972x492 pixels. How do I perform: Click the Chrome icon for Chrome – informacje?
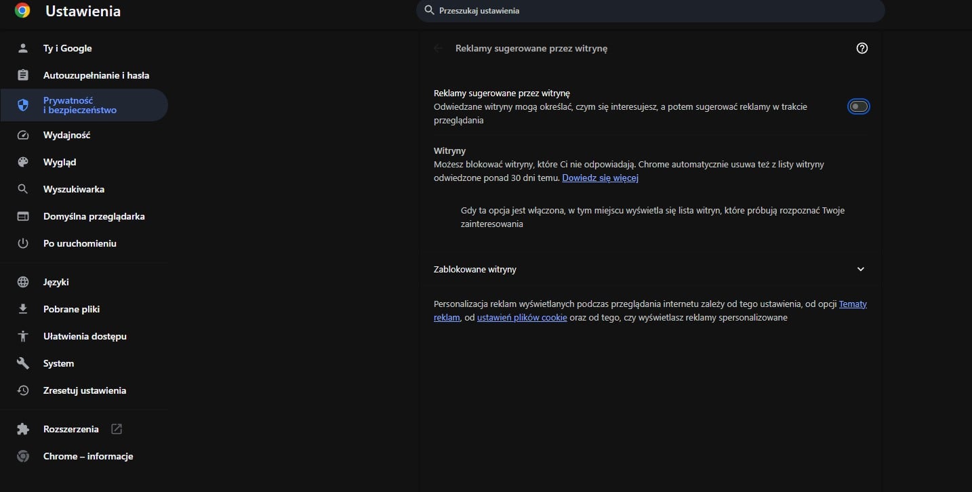[x=23, y=456]
